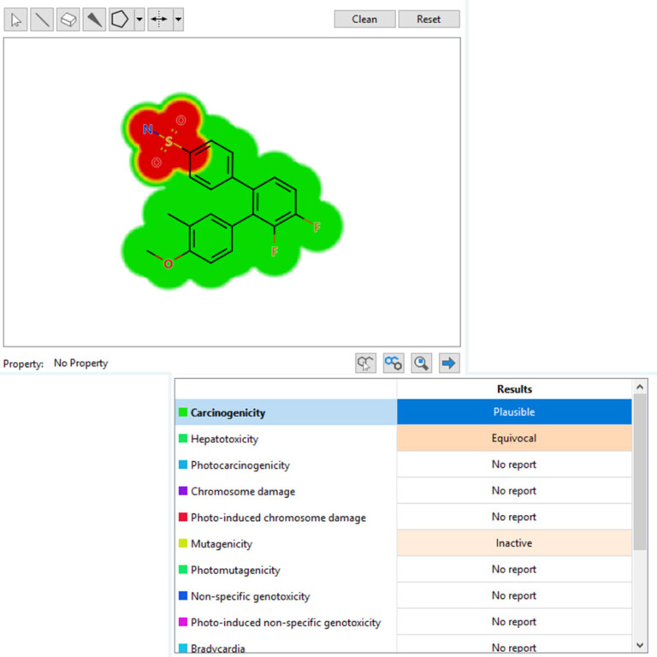Viewport: 657px width, 657px height.
Task: Click the purple Chromosome damage color swatch
Action: 183,491
